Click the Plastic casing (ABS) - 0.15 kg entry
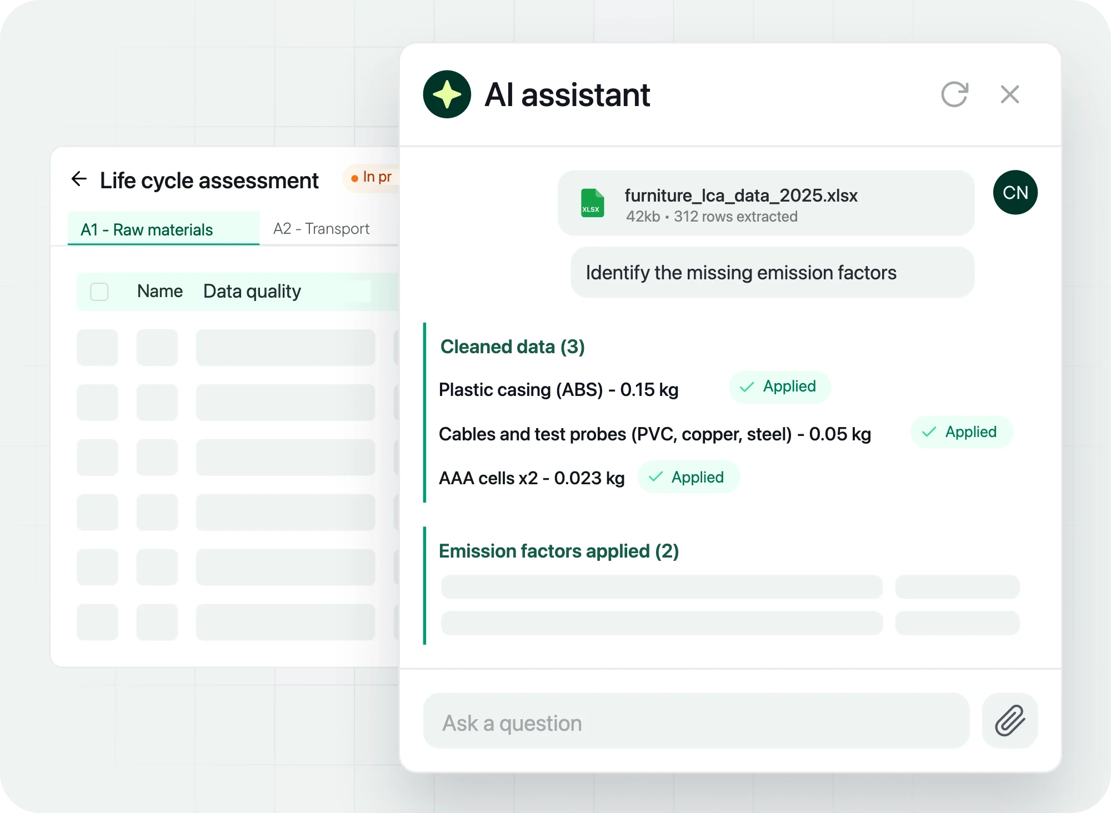 [558, 390]
